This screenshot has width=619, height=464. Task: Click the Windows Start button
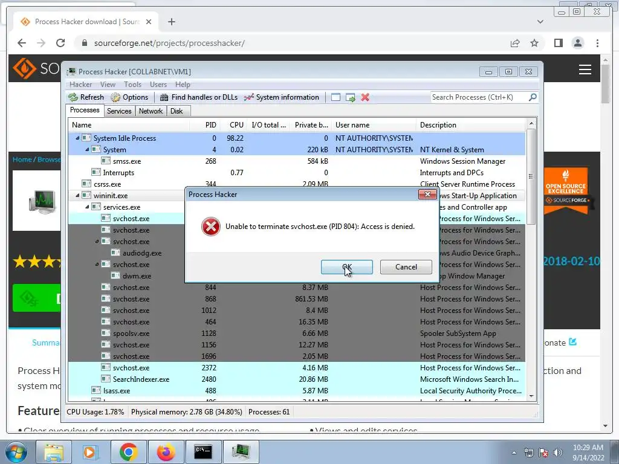click(x=16, y=452)
